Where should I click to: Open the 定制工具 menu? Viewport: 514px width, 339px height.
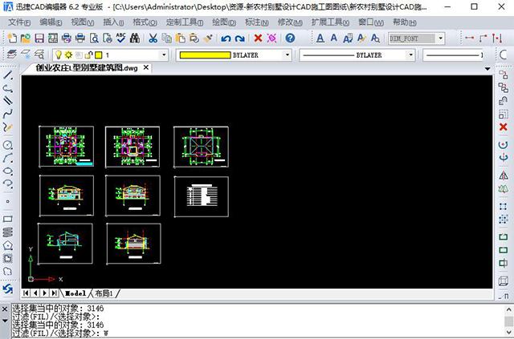point(185,22)
